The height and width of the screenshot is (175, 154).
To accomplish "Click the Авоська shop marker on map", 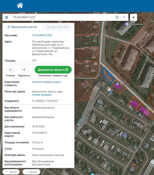I will (117, 84).
